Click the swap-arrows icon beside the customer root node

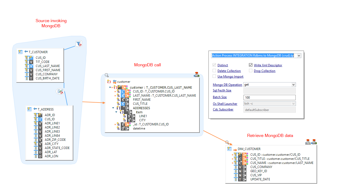[x=115, y=82]
